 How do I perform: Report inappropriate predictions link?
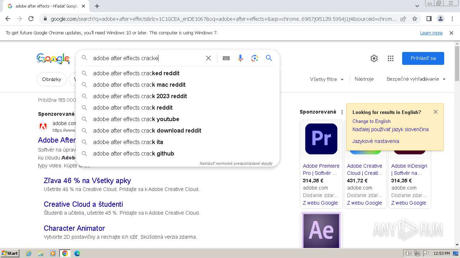click(236, 163)
